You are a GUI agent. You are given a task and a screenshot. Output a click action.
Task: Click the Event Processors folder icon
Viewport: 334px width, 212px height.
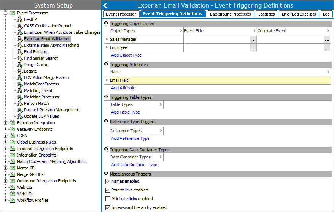(13, 13)
